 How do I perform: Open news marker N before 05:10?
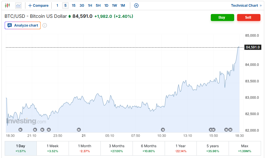pos(79,130)
